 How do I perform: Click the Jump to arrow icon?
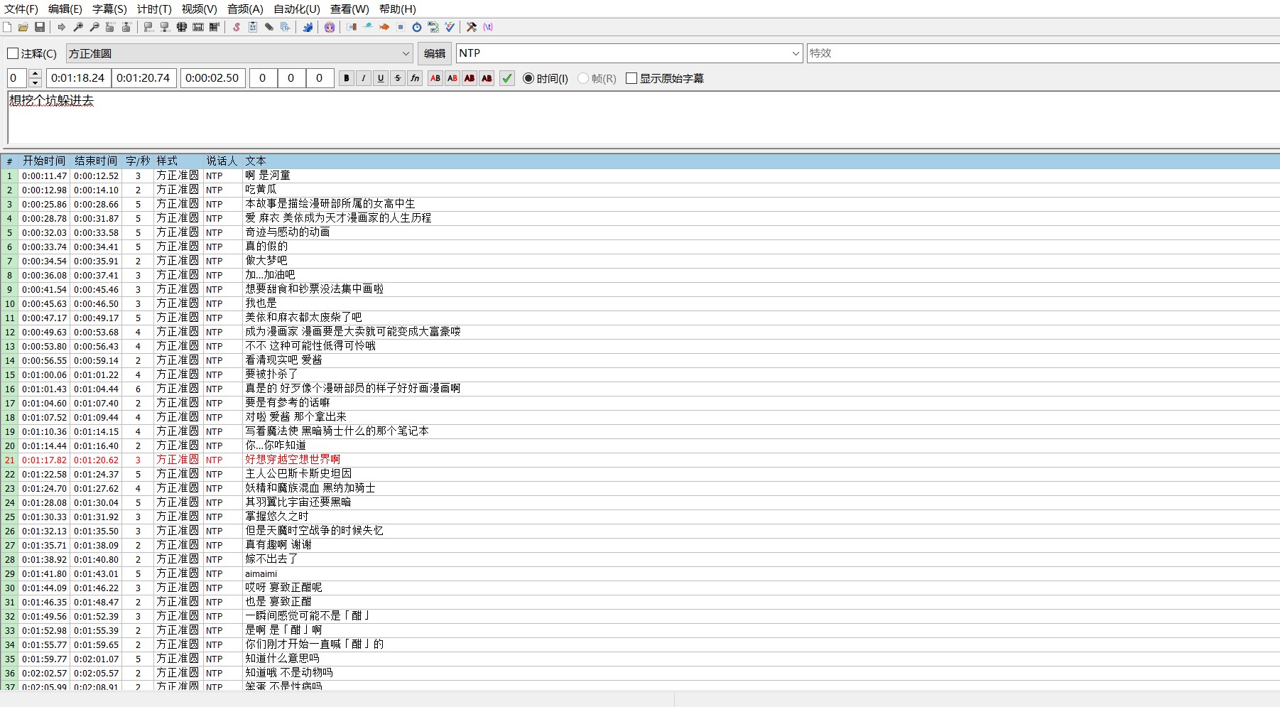[x=62, y=27]
